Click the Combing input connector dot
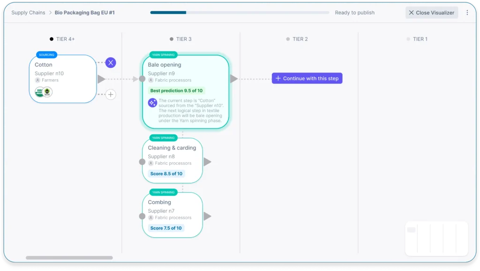This screenshot has width=480, height=271. [x=142, y=216]
